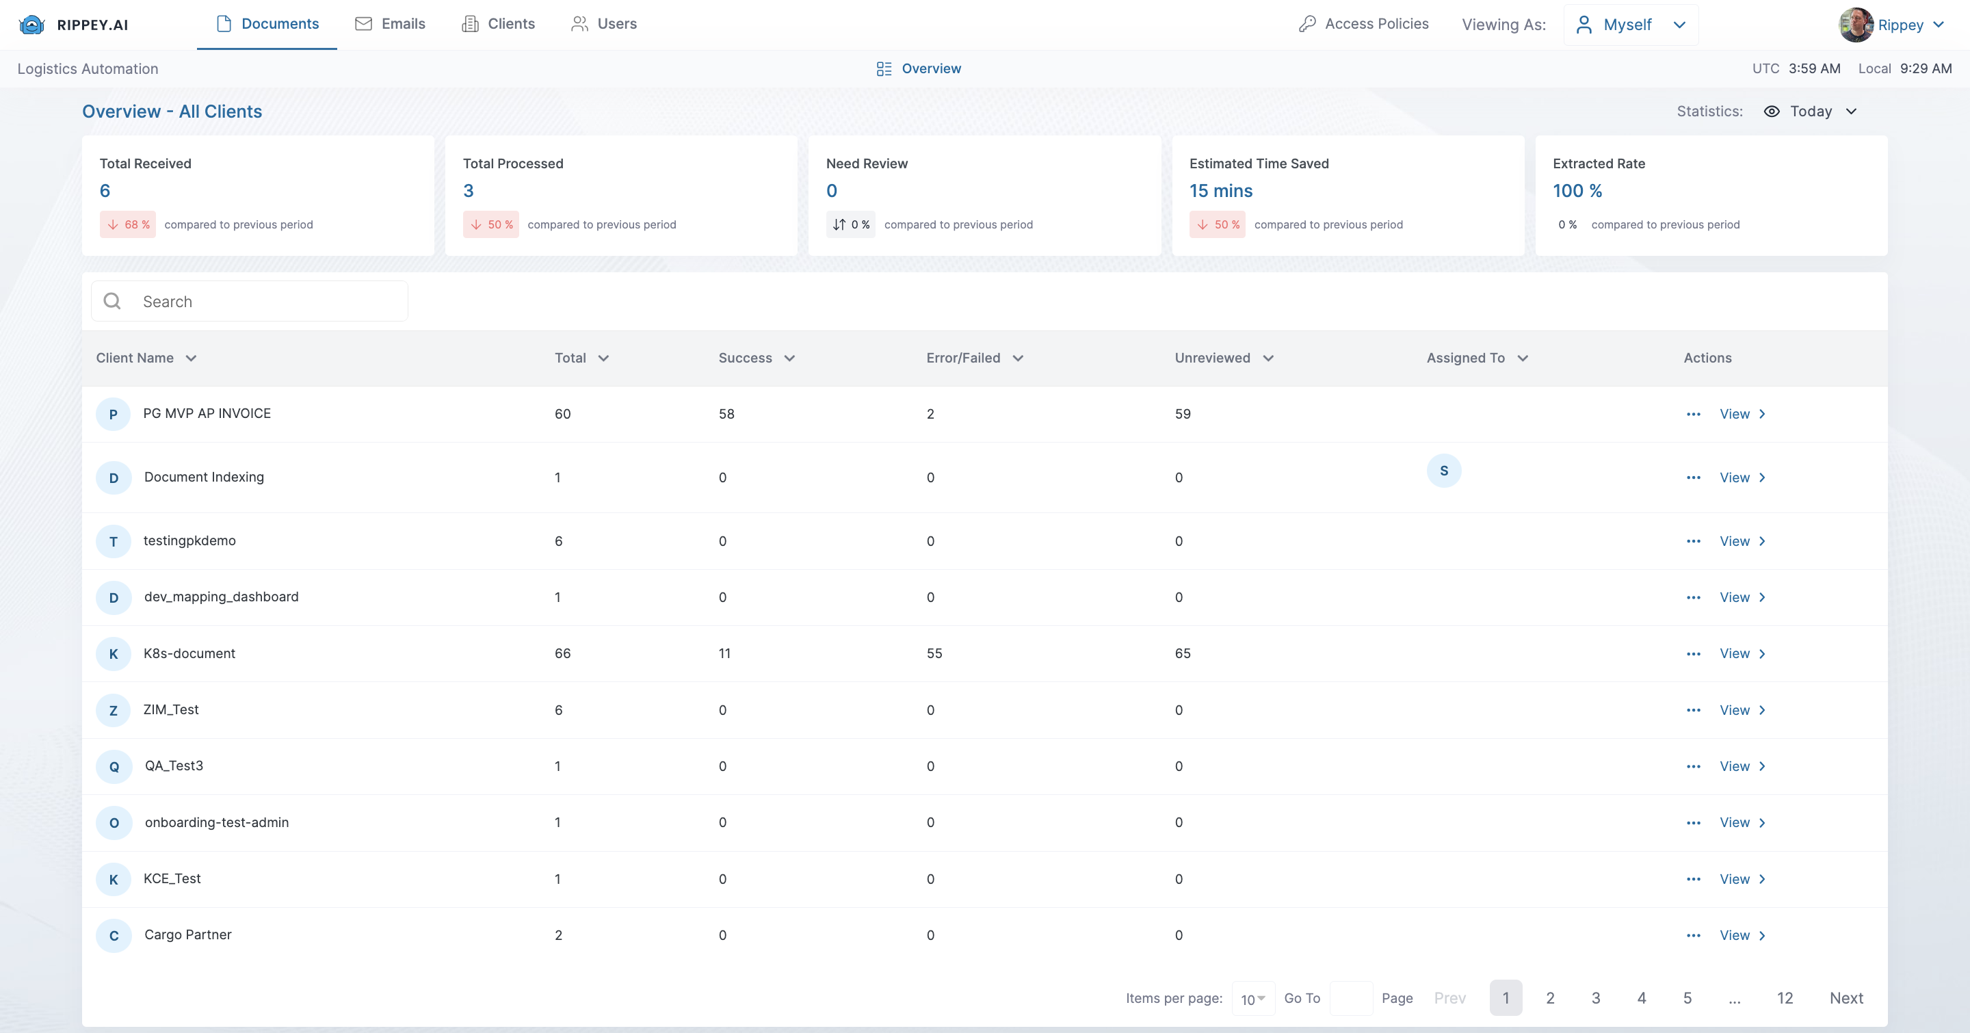
Task: Click the Go To page number field
Action: tap(1350, 998)
